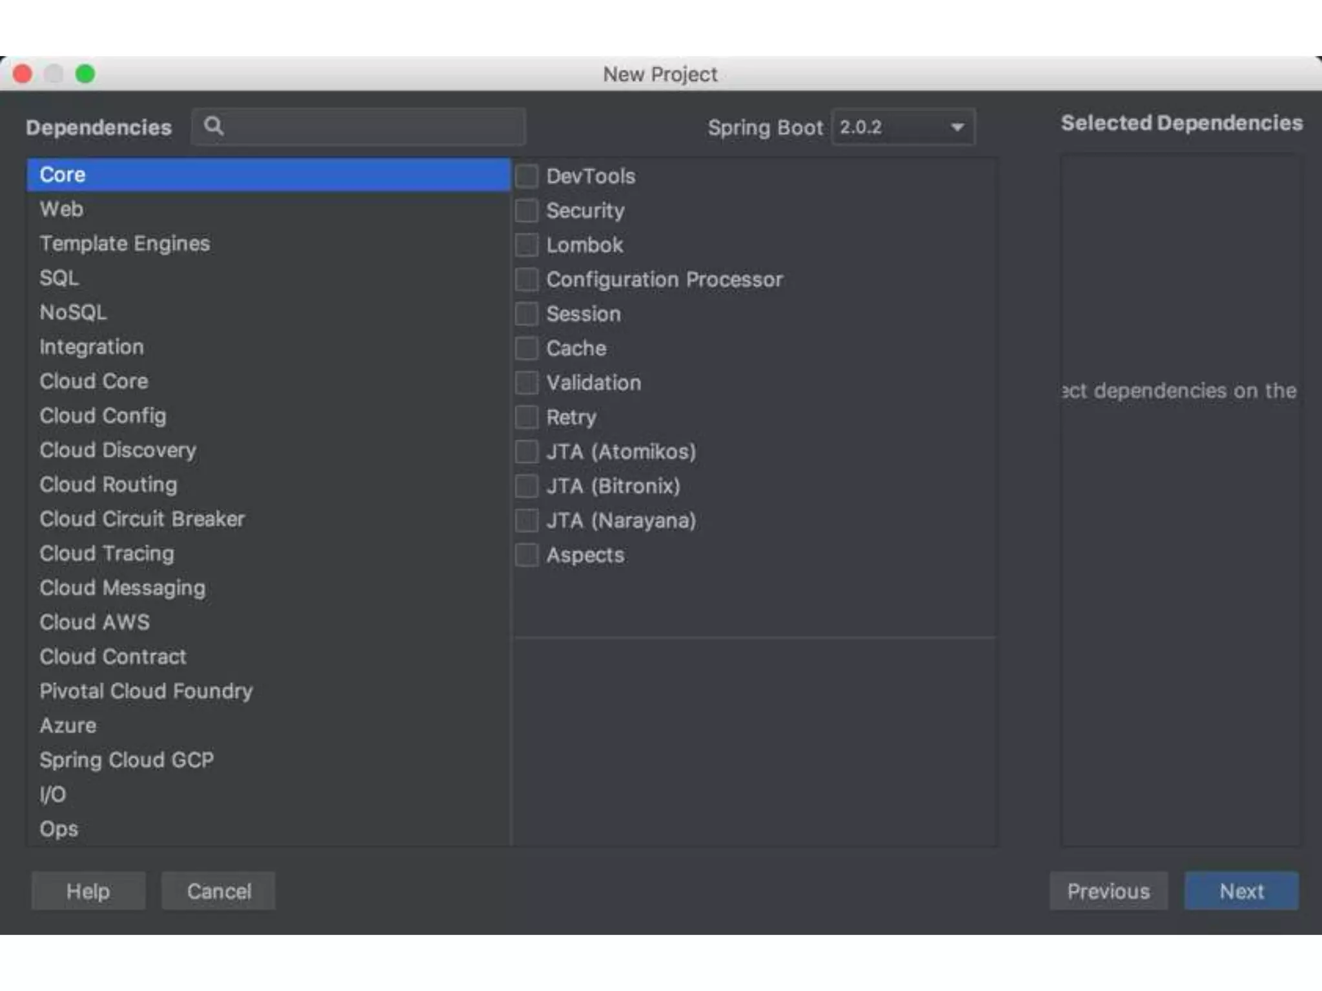Open Help for the wizard
This screenshot has width=1322, height=991.
click(x=88, y=891)
